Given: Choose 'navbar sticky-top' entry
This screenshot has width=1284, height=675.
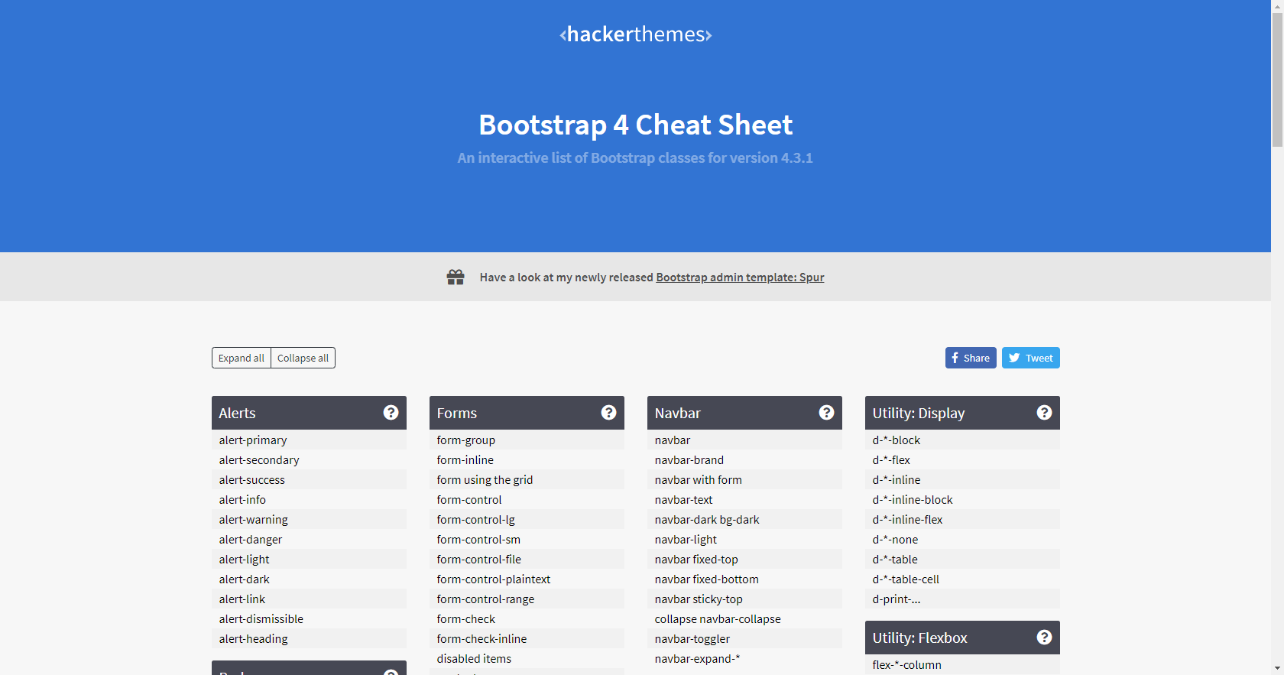Looking at the screenshot, I should [x=744, y=599].
